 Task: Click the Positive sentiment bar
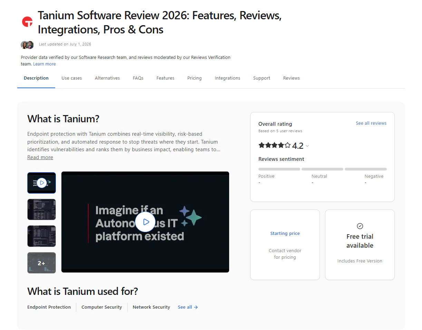279,169
